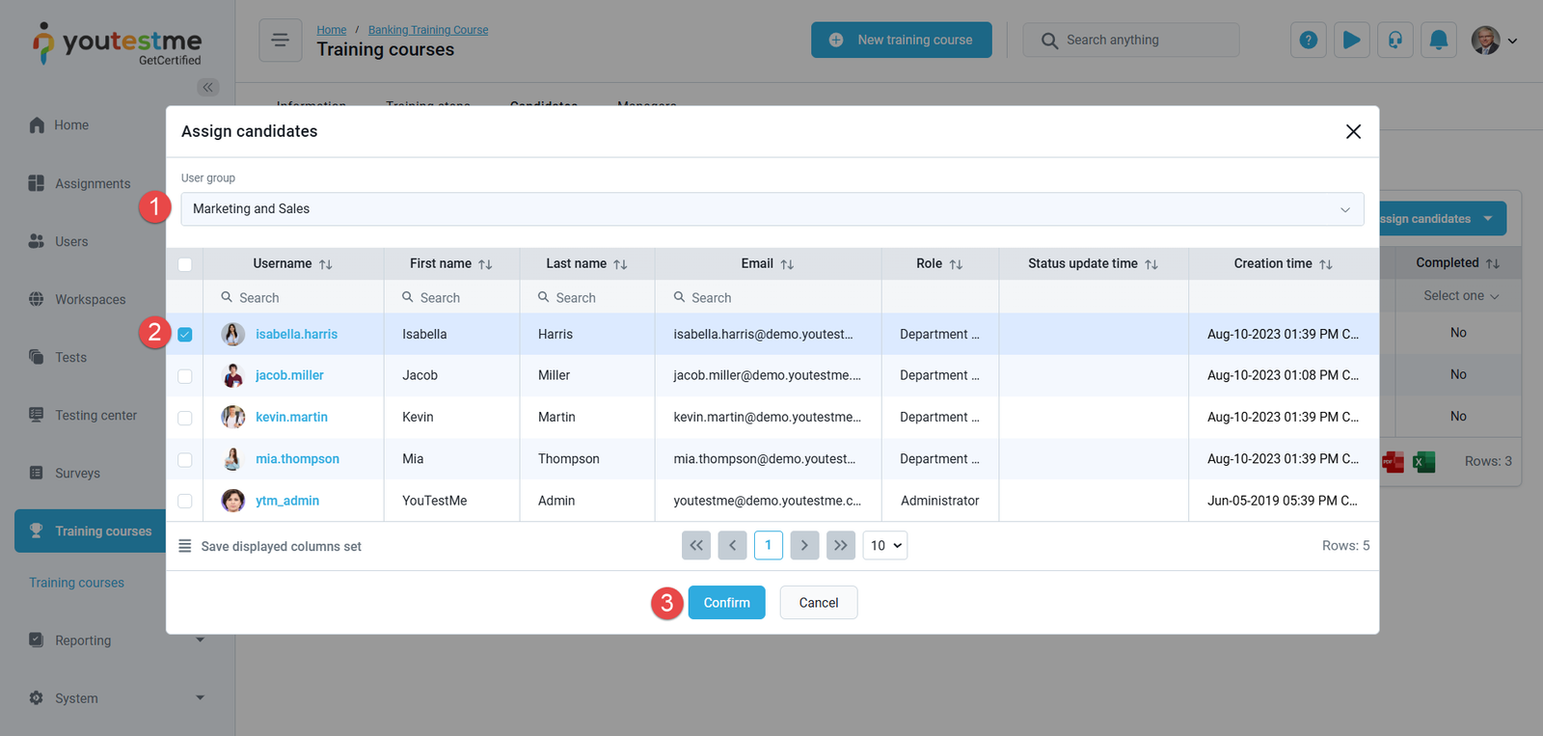Open the rows per page selector
The height and width of the screenshot is (736, 1543).
[884, 546]
